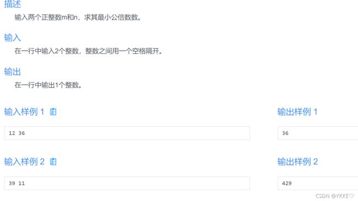The height and width of the screenshot is (201, 358).
Task: Click the 输入样例 1 heading
Action: 24,112
